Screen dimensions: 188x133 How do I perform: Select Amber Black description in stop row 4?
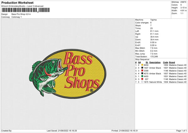click(x=155, y=74)
